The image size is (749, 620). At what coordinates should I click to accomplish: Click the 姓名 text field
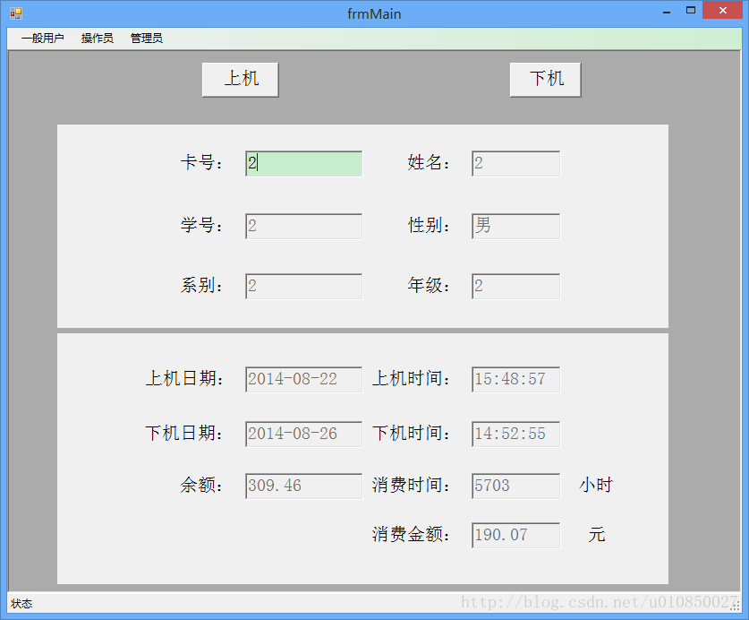(516, 164)
